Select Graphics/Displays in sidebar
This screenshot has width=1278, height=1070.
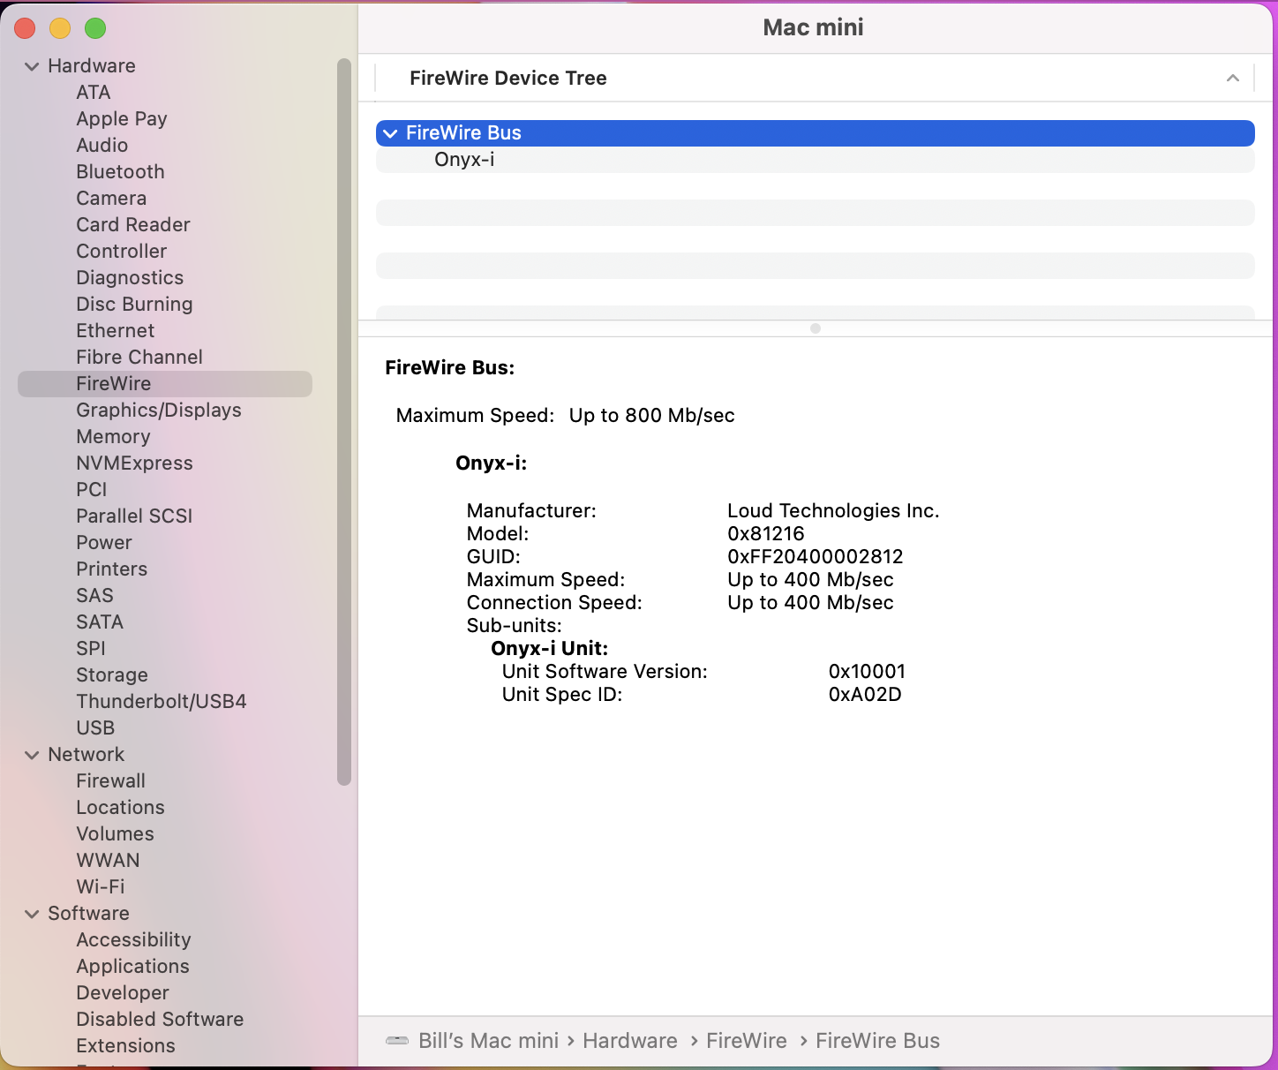click(x=159, y=411)
